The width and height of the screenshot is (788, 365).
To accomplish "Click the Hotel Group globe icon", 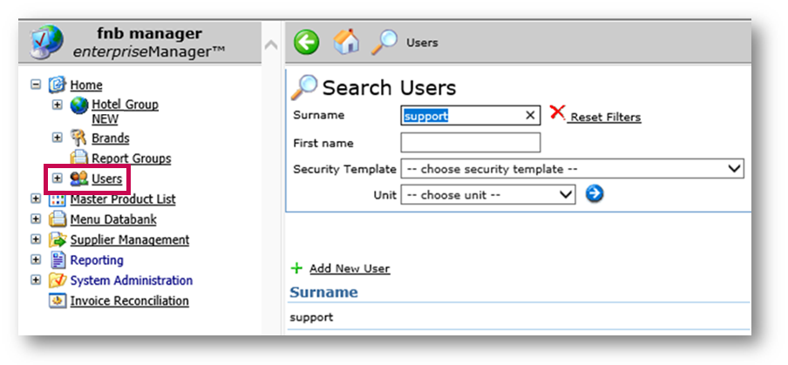I will tap(80, 105).
